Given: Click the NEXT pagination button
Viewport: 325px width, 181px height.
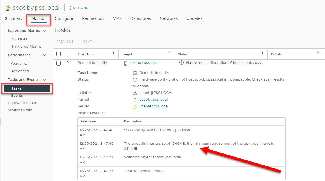Looking at the screenshot, I should [x=87, y=41].
